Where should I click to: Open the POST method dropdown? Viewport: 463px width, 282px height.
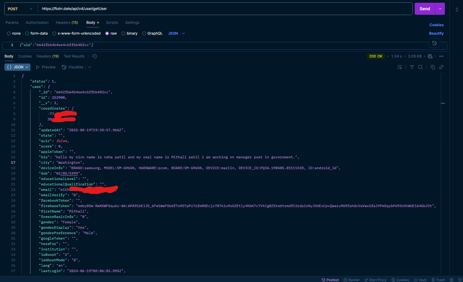click(20, 9)
